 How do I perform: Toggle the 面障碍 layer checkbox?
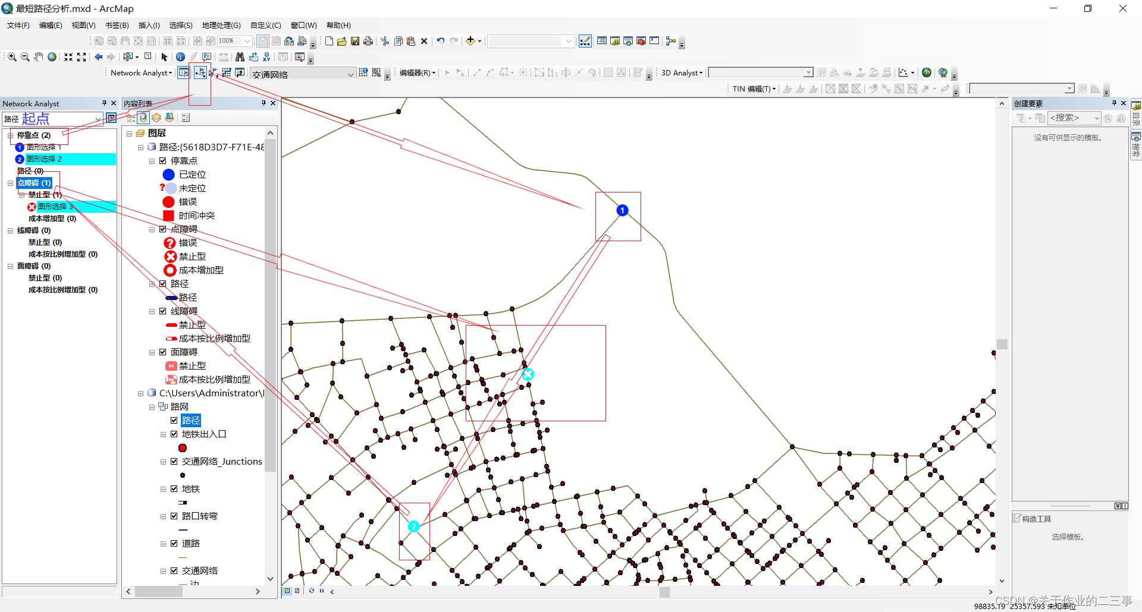click(162, 352)
